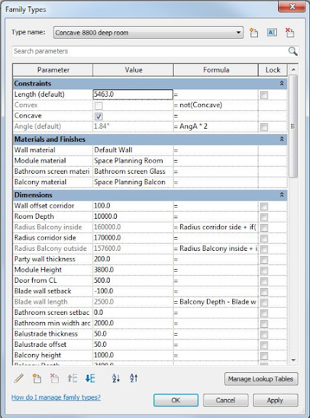Click the Balustrade thickness value 50.0
The height and width of the screenshot is (418, 310).
(133, 334)
